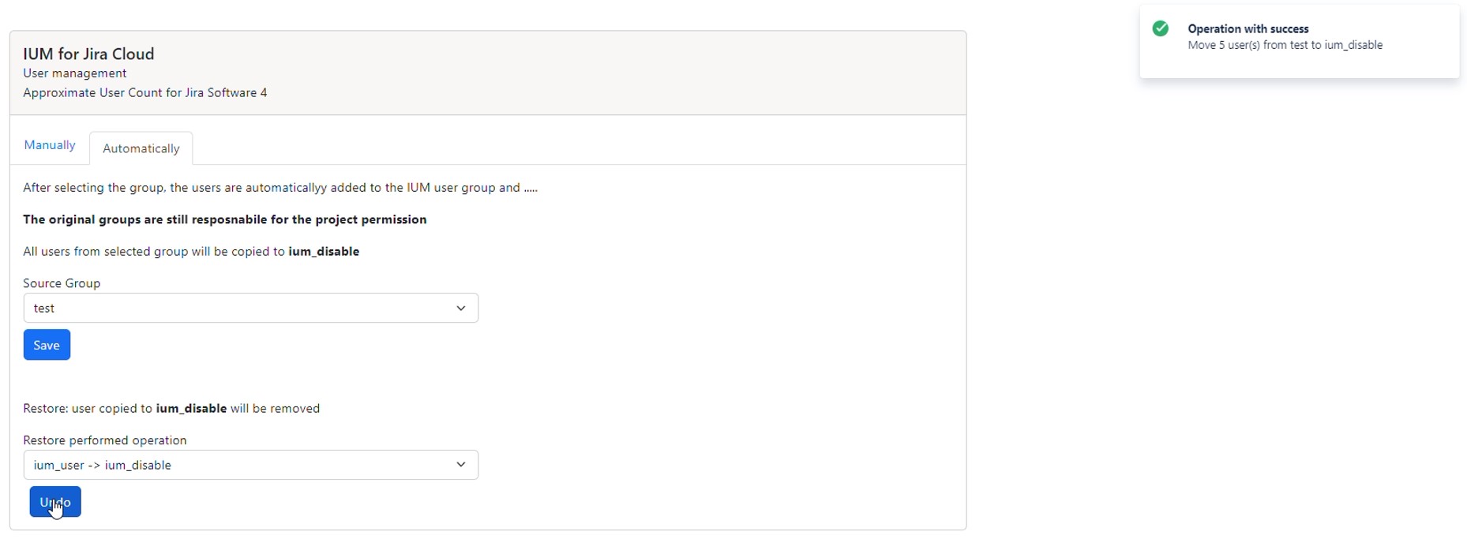This screenshot has width=1467, height=539.
Task: Select the Automatically tab
Action: tap(141, 148)
